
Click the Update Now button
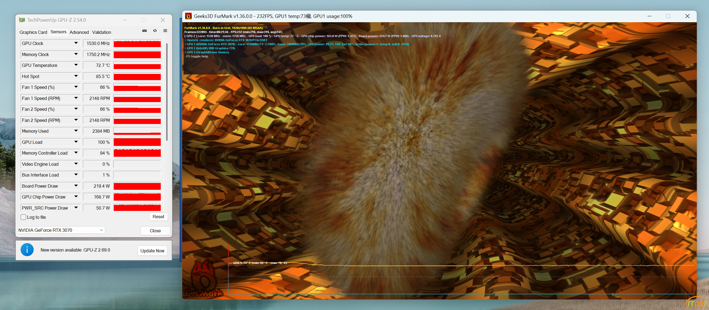tap(152, 251)
